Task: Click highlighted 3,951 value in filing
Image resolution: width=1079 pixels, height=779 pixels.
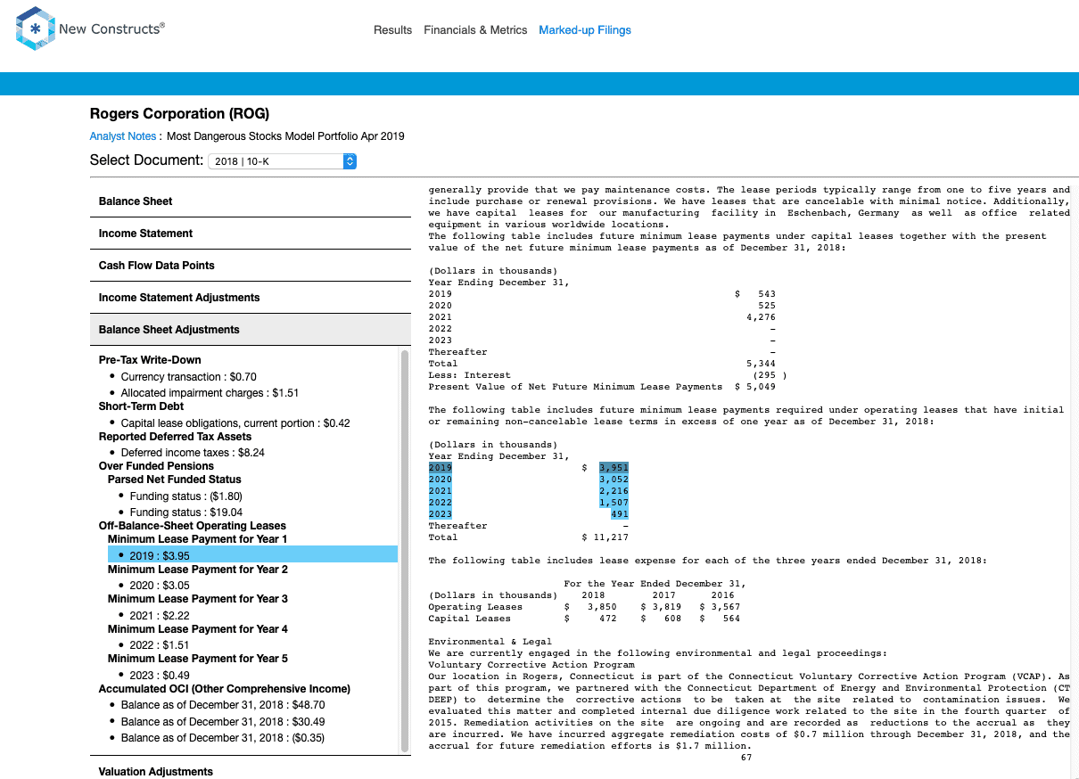Action: [614, 467]
